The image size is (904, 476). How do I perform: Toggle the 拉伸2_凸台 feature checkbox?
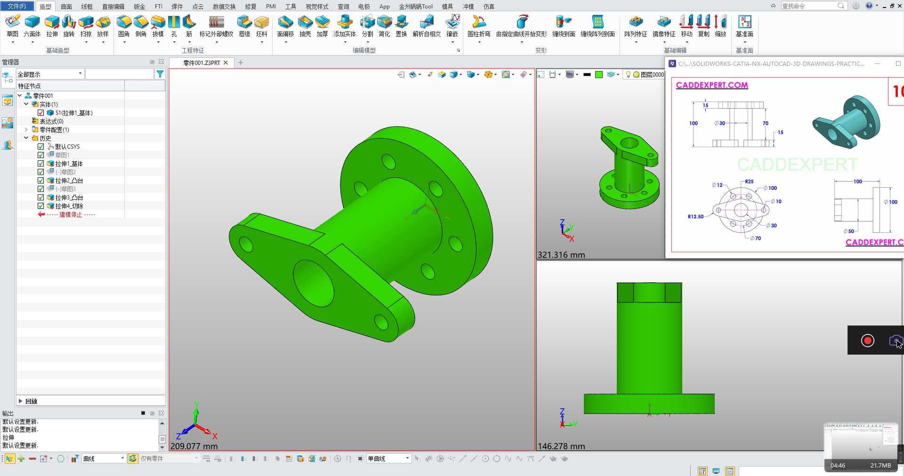tap(41, 181)
